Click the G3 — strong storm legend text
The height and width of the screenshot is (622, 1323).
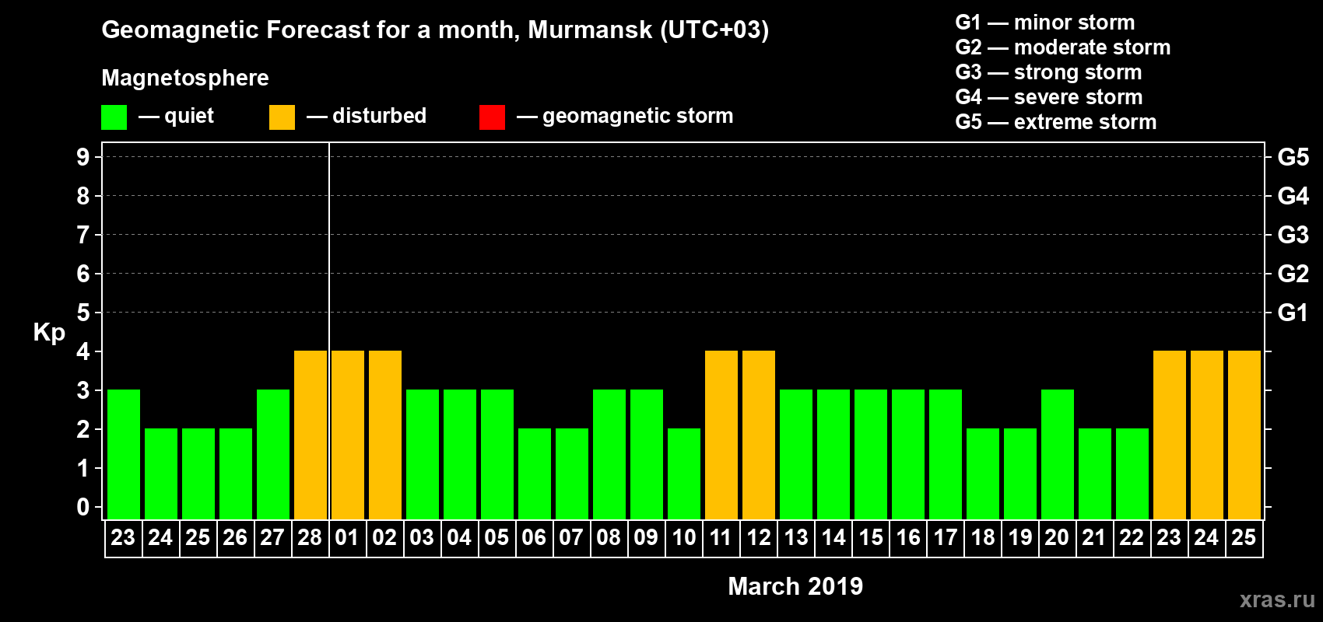pyautogui.click(x=1048, y=72)
